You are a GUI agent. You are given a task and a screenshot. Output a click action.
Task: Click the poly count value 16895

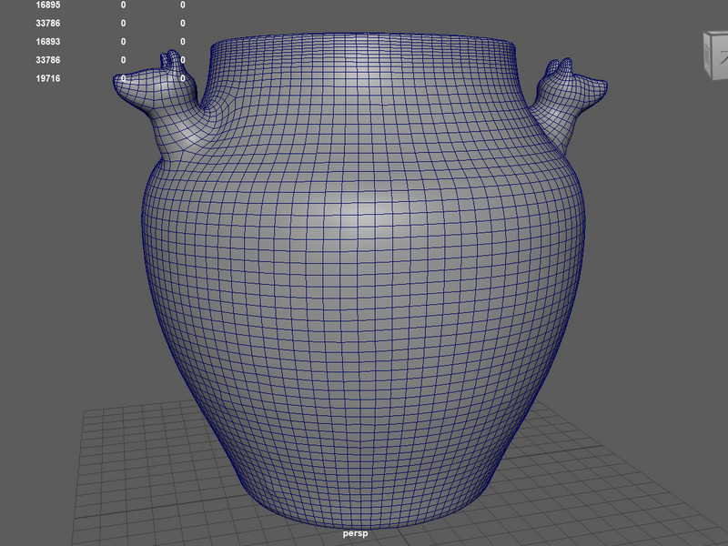pos(48,5)
